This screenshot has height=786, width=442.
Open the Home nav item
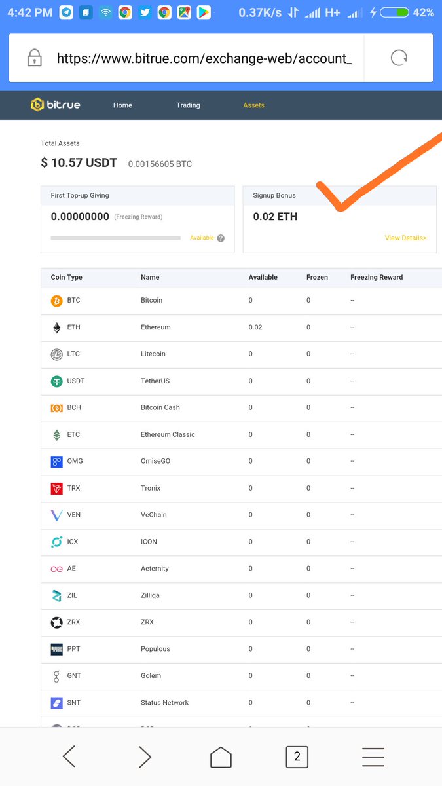(122, 105)
